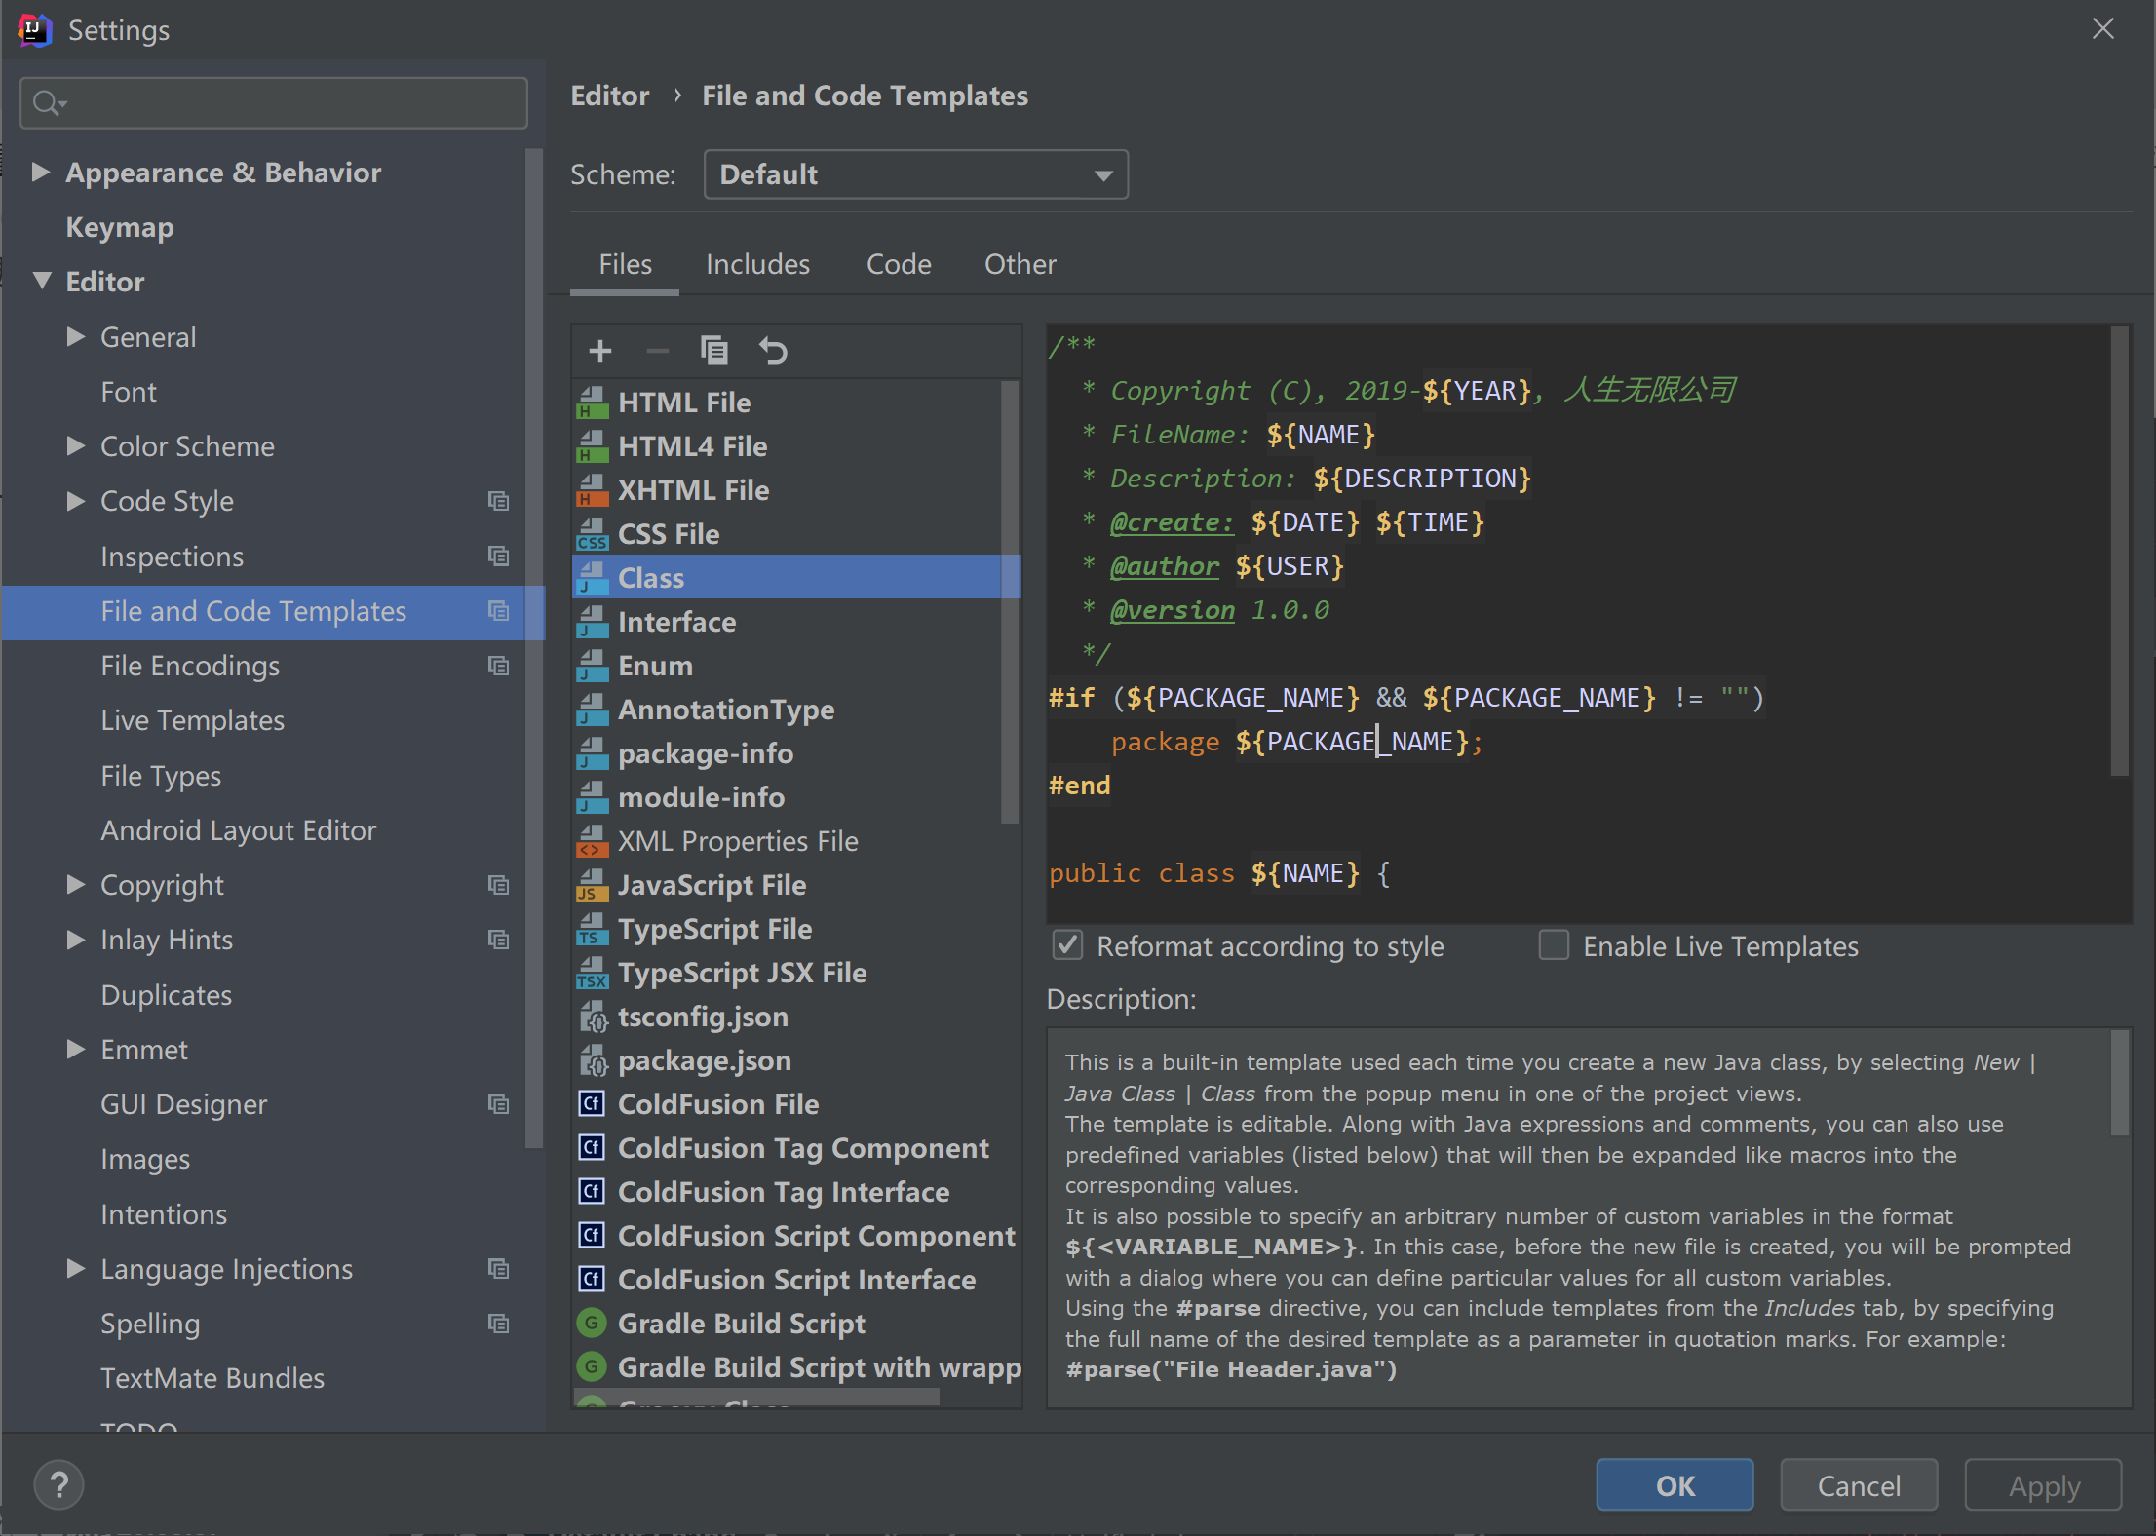
Task: Click the Apply button
Action: [2044, 1485]
